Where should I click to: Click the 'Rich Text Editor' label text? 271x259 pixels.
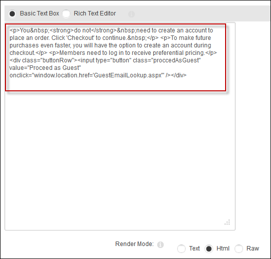(95, 13)
